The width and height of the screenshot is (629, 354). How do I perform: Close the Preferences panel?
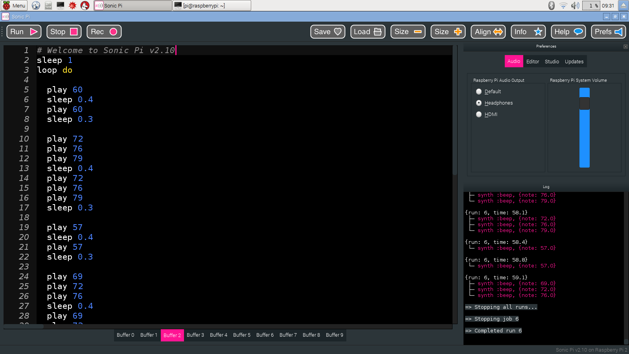(625, 46)
